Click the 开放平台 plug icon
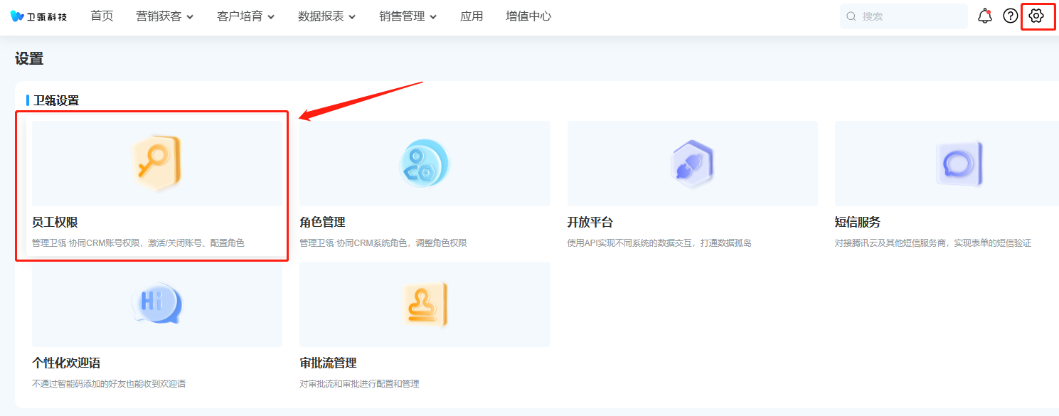 tap(692, 163)
